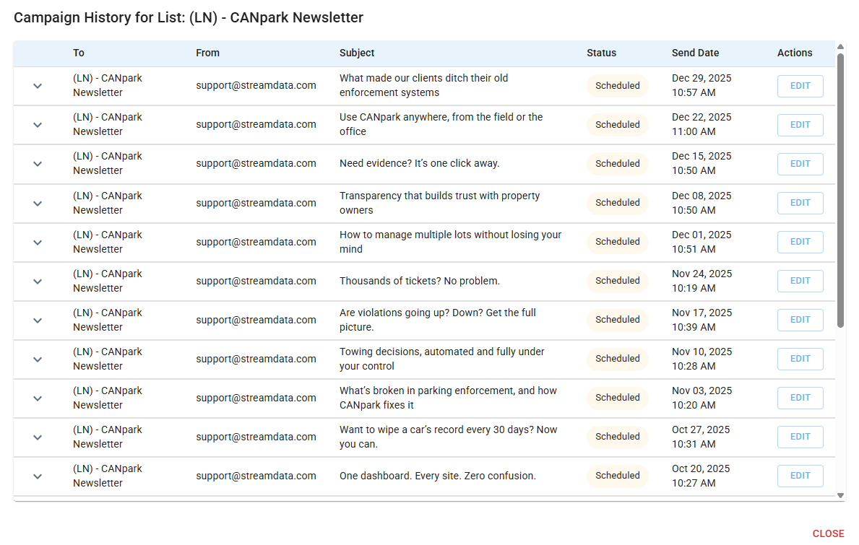Expand the row about towing decisions automation
Viewport: 859px width, 545px height.
tap(38, 359)
